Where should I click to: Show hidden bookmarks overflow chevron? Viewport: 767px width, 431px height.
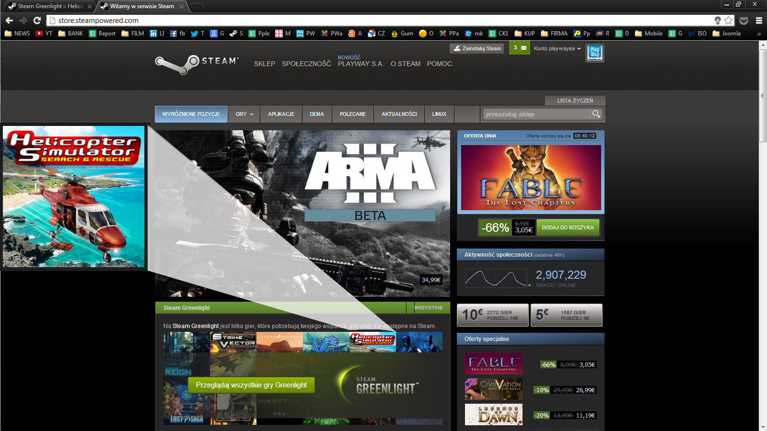pyautogui.click(x=759, y=34)
